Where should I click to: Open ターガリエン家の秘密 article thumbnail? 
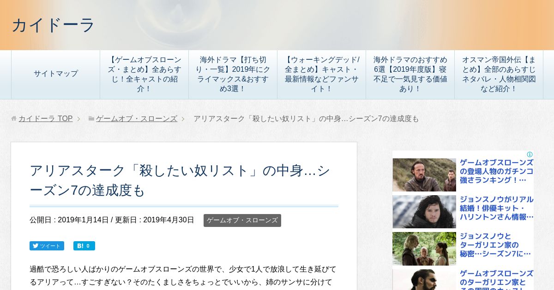(424, 249)
